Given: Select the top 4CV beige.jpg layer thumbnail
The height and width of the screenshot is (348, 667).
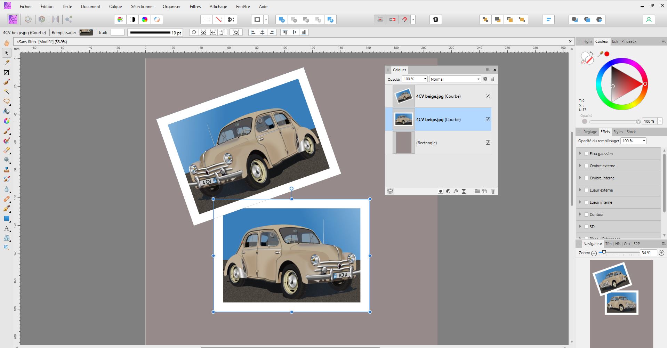Looking at the screenshot, I should click(404, 96).
